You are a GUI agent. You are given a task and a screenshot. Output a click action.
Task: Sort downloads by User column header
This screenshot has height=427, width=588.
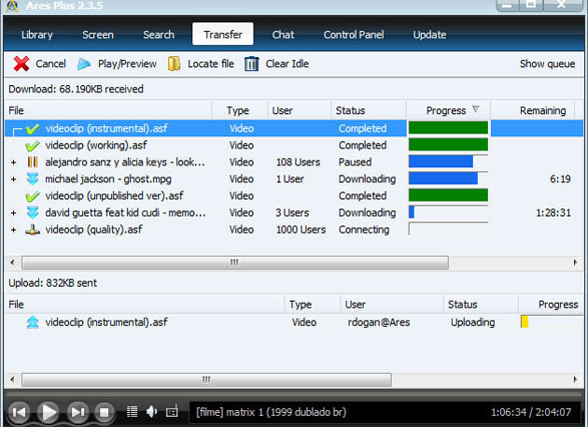300,110
